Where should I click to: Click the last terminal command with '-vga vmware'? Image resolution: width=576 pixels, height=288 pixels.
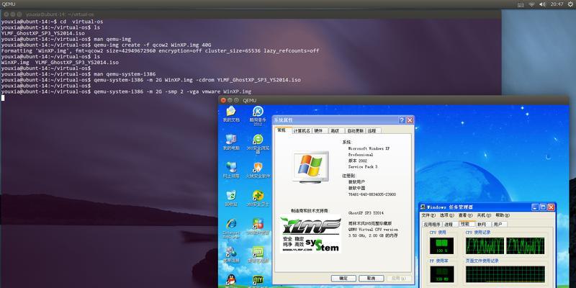click(x=172, y=91)
